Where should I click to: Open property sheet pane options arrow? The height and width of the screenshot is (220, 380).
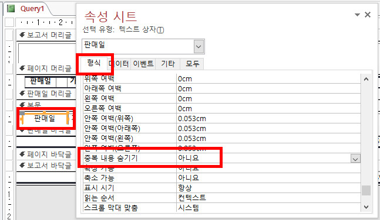[357, 15]
